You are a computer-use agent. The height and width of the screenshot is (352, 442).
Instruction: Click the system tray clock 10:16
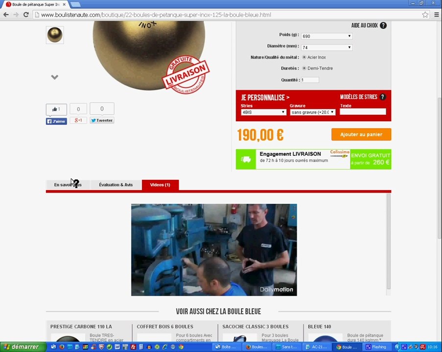click(432, 347)
